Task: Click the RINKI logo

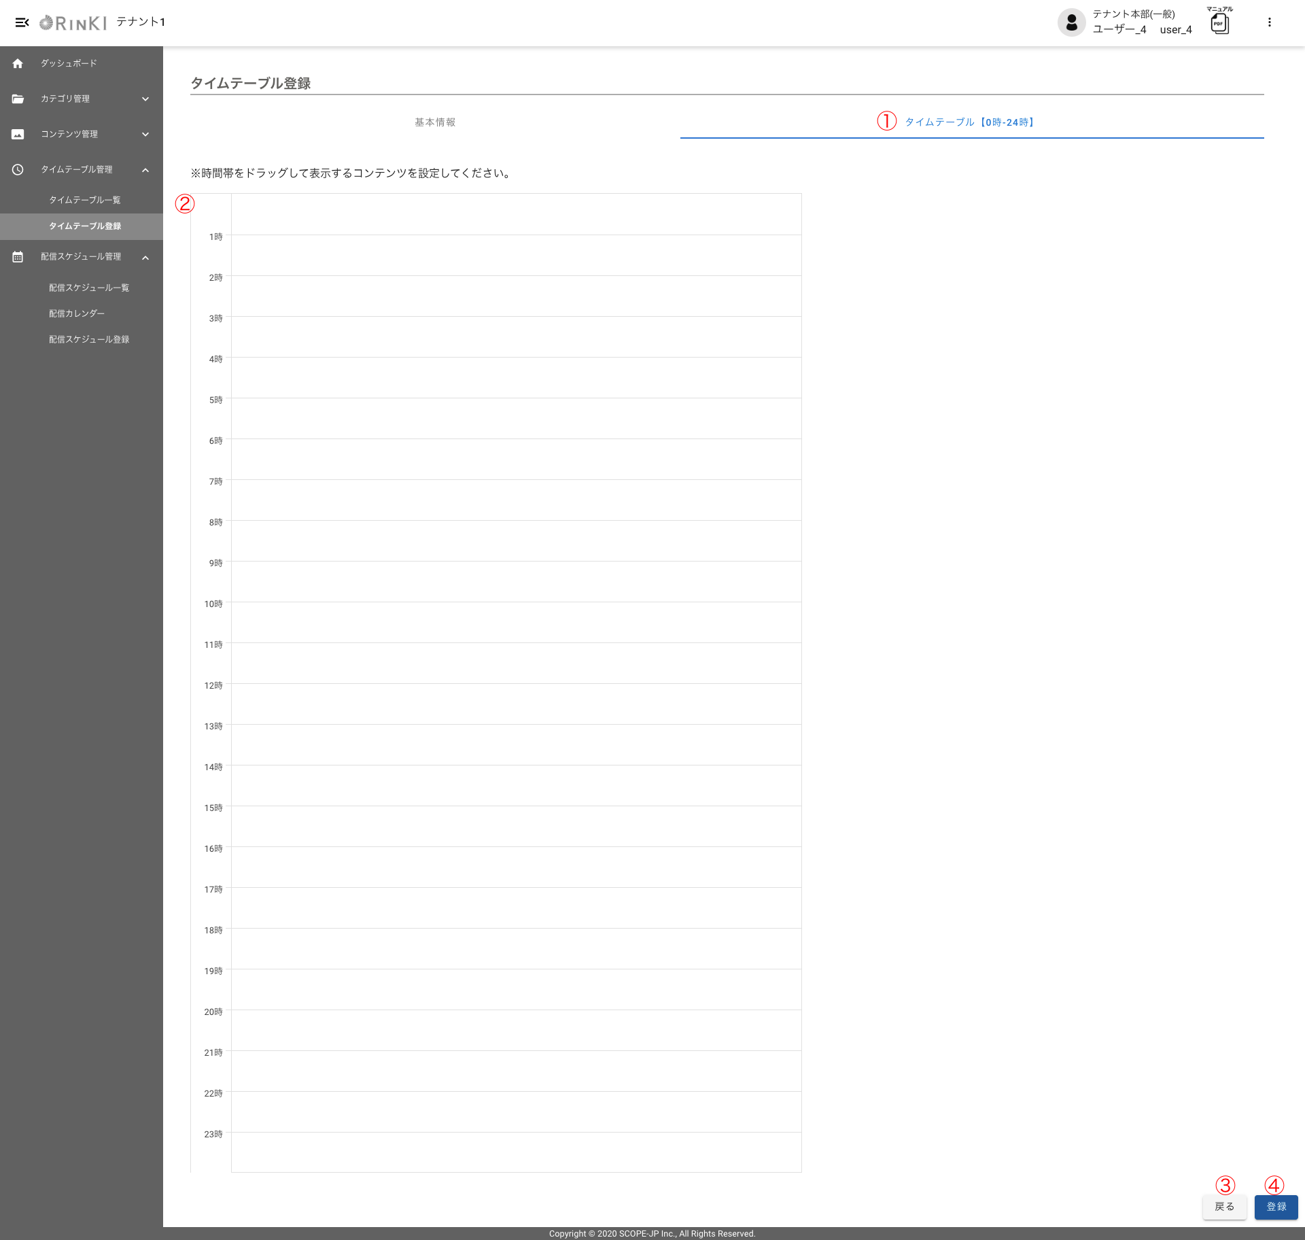Action: coord(73,23)
